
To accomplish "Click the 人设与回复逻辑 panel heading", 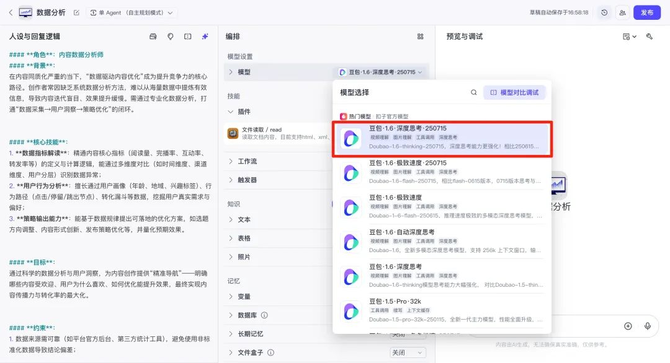I will [35, 37].
